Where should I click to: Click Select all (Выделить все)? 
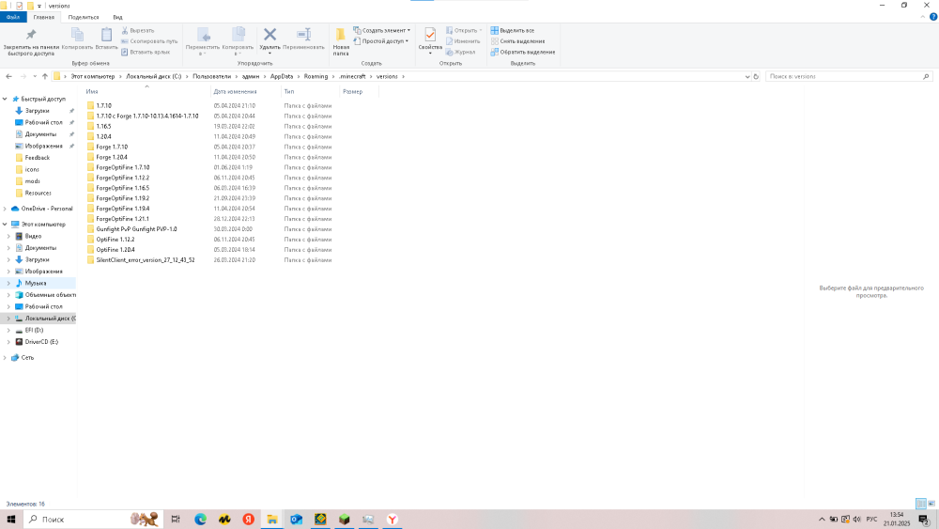(x=513, y=31)
